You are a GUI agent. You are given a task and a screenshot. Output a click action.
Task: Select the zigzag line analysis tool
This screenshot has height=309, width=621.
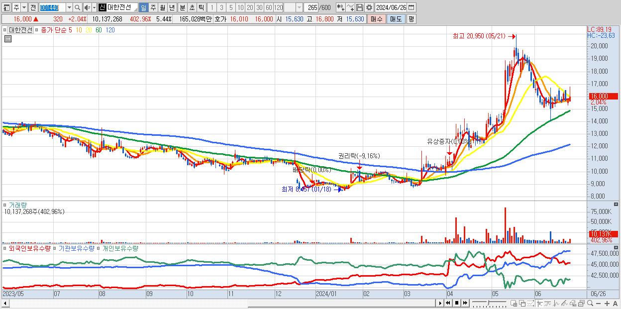[x=556, y=303]
